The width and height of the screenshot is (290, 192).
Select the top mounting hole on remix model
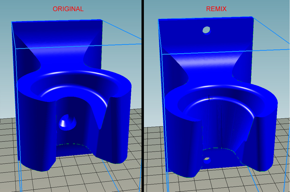(x=206, y=30)
